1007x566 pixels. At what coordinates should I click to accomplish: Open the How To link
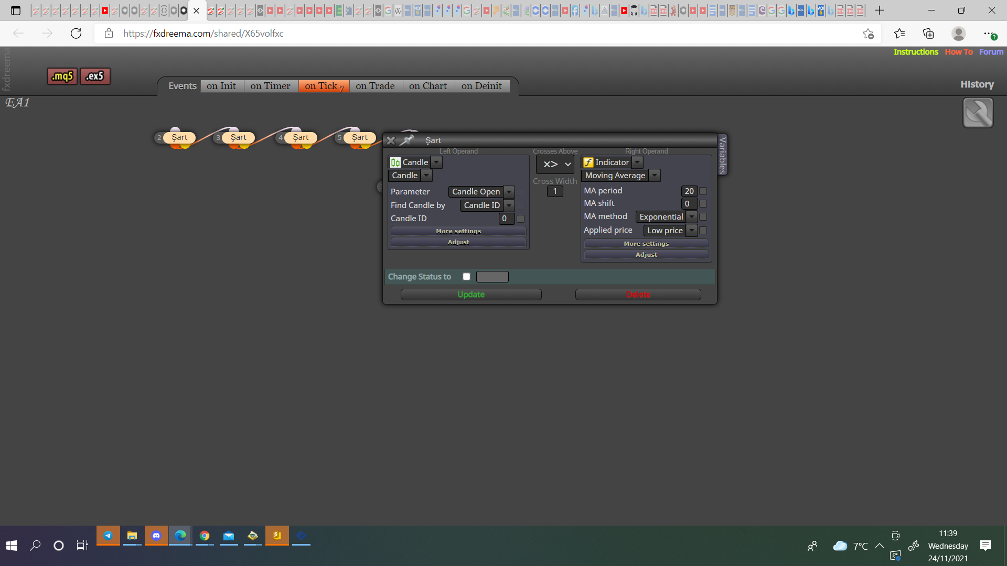(x=959, y=52)
